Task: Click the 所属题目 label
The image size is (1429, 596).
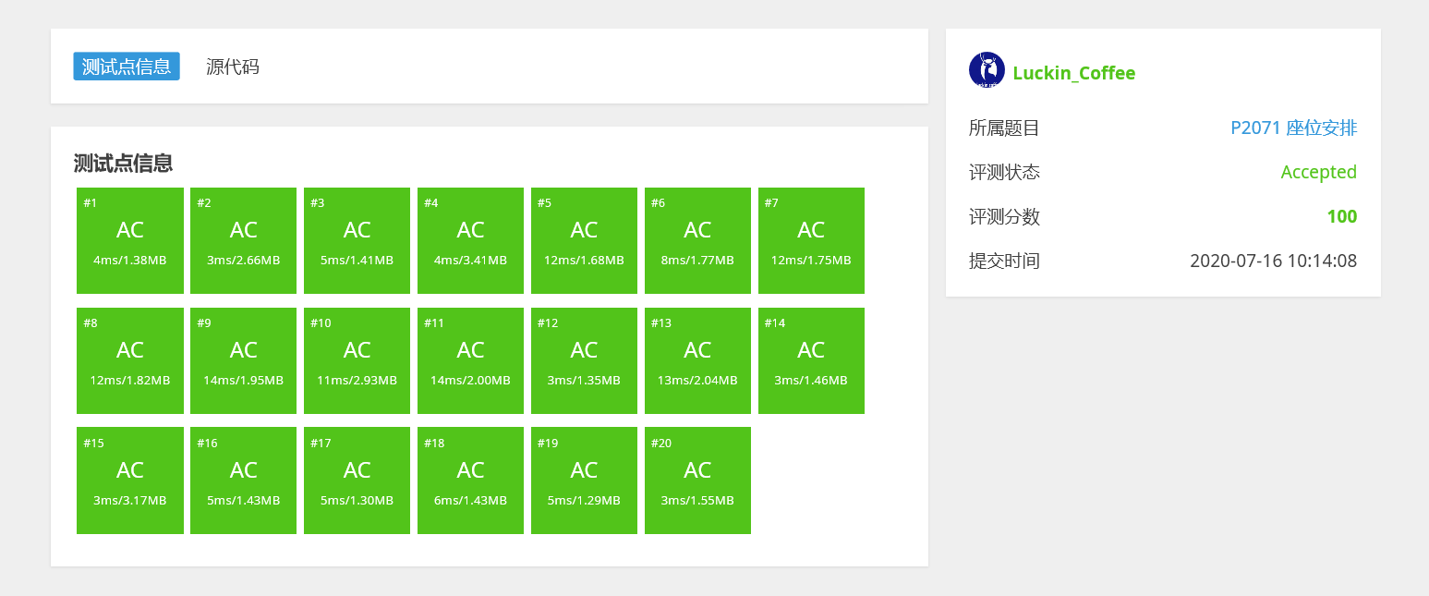Action: click(1004, 128)
